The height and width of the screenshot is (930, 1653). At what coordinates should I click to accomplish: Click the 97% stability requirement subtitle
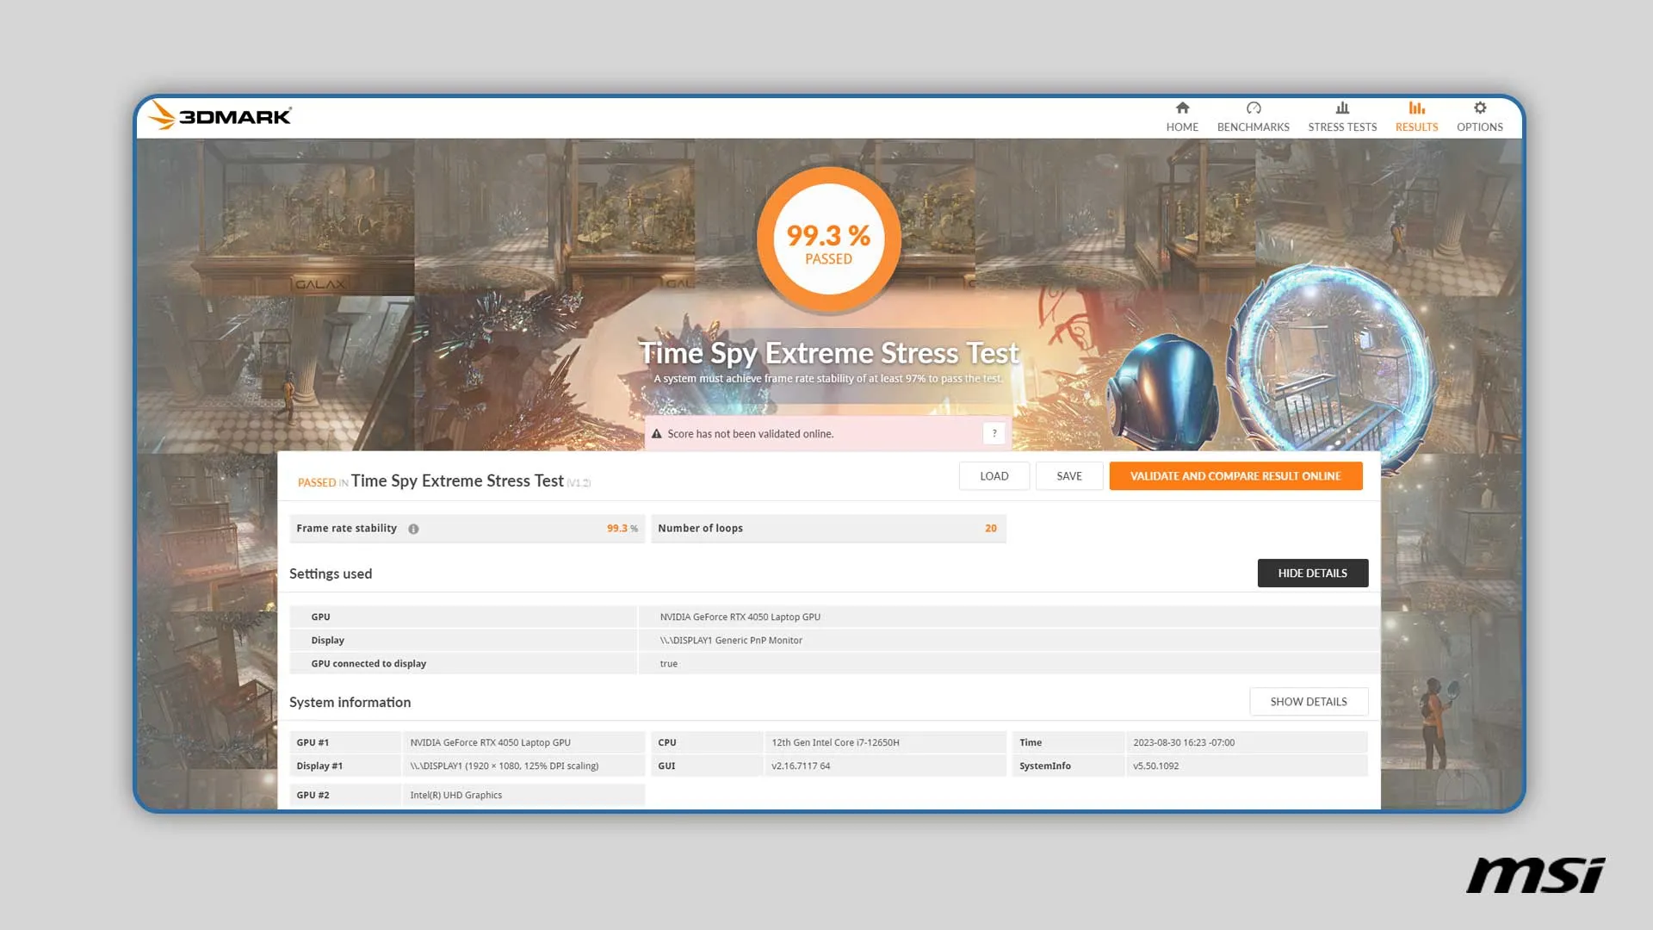point(828,379)
